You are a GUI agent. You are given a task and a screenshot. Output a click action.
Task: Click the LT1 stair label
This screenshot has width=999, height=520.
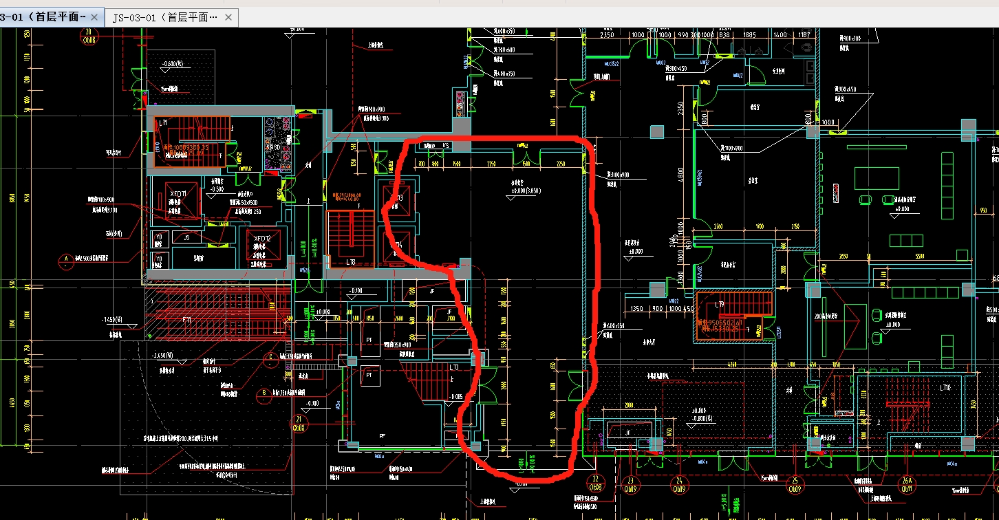163,122
